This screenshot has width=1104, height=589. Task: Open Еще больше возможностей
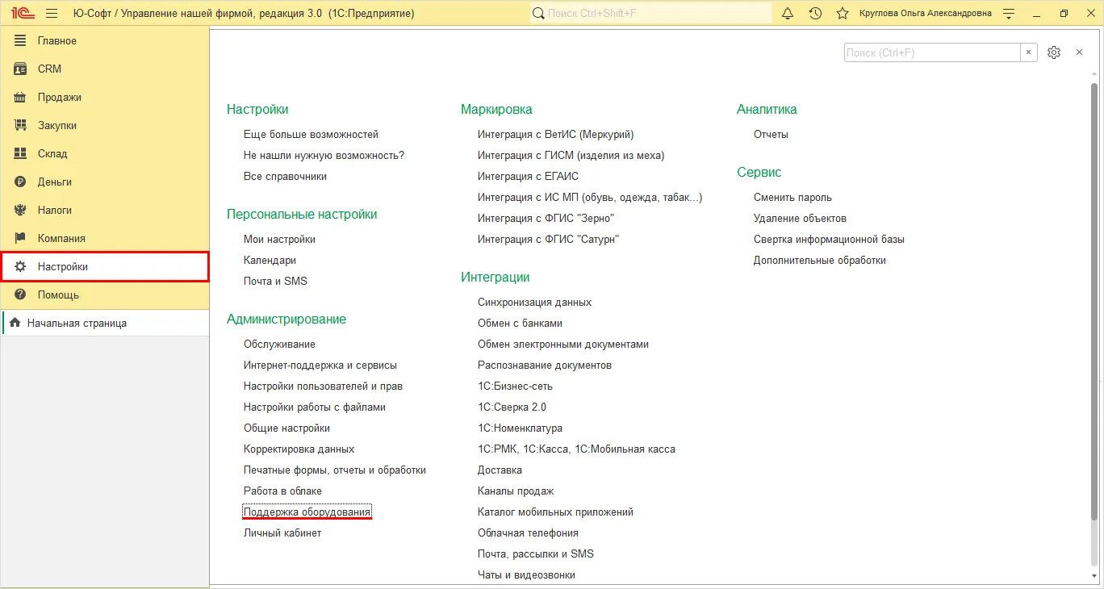point(311,134)
